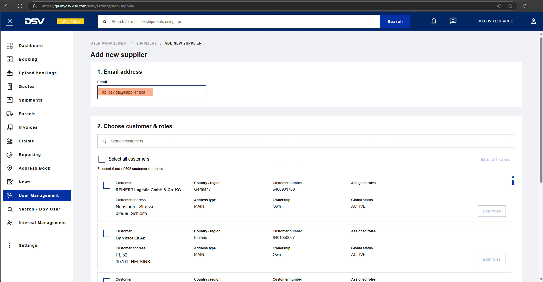
Task: Navigate to Suppliers breadcrumb link
Action: point(146,43)
